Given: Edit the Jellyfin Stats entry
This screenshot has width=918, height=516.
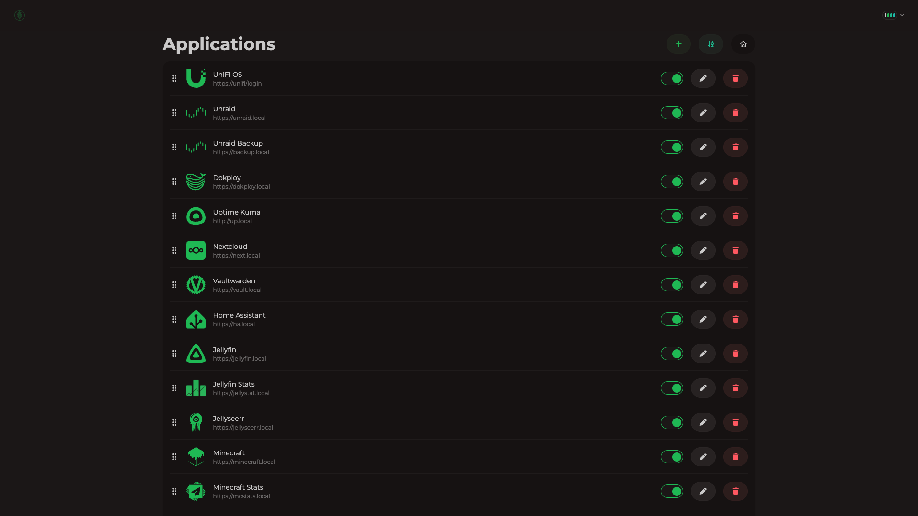Looking at the screenshot, I should tap(703, 388).
